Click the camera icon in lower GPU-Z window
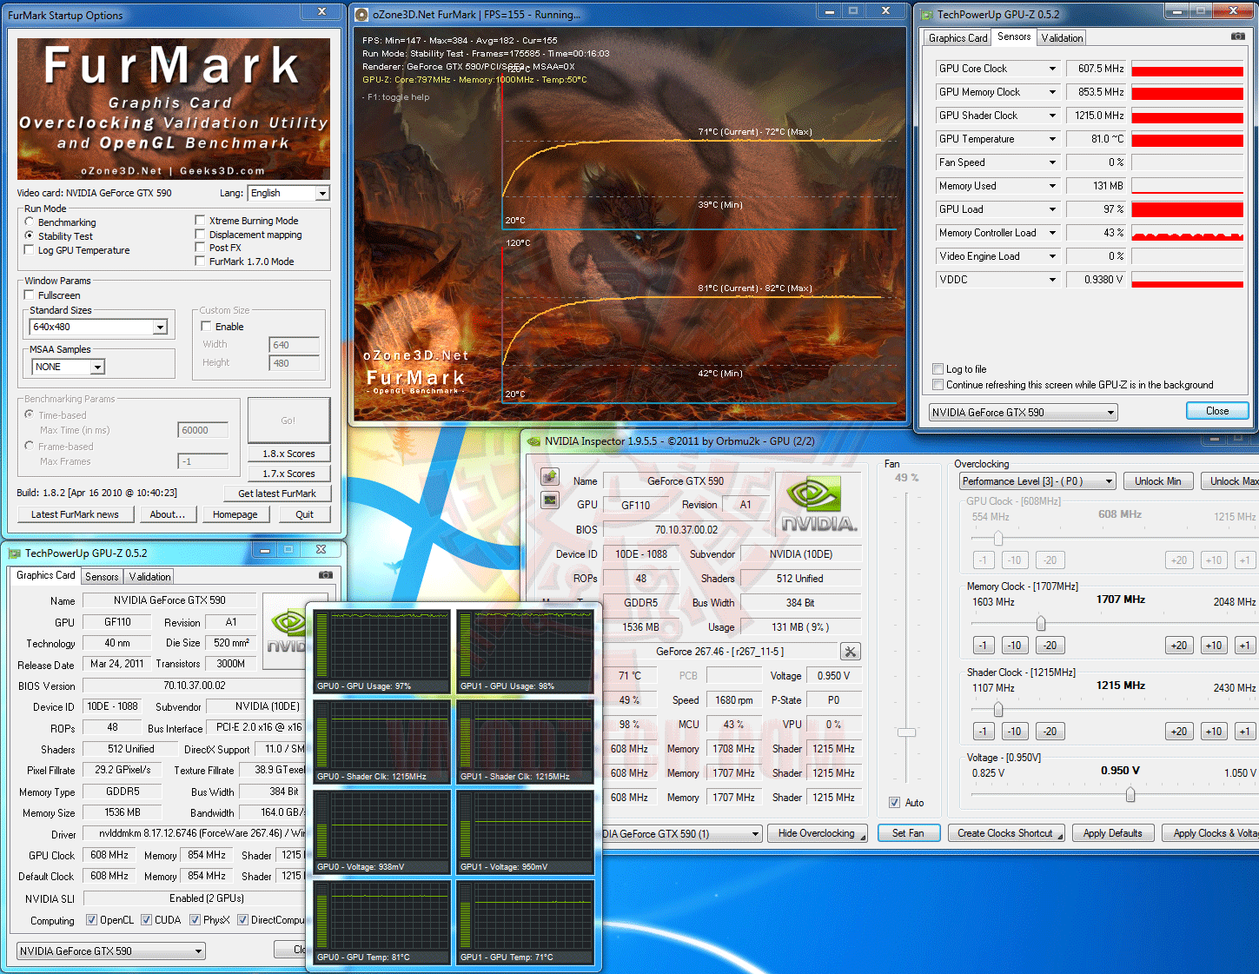 [x=326, y=575]
